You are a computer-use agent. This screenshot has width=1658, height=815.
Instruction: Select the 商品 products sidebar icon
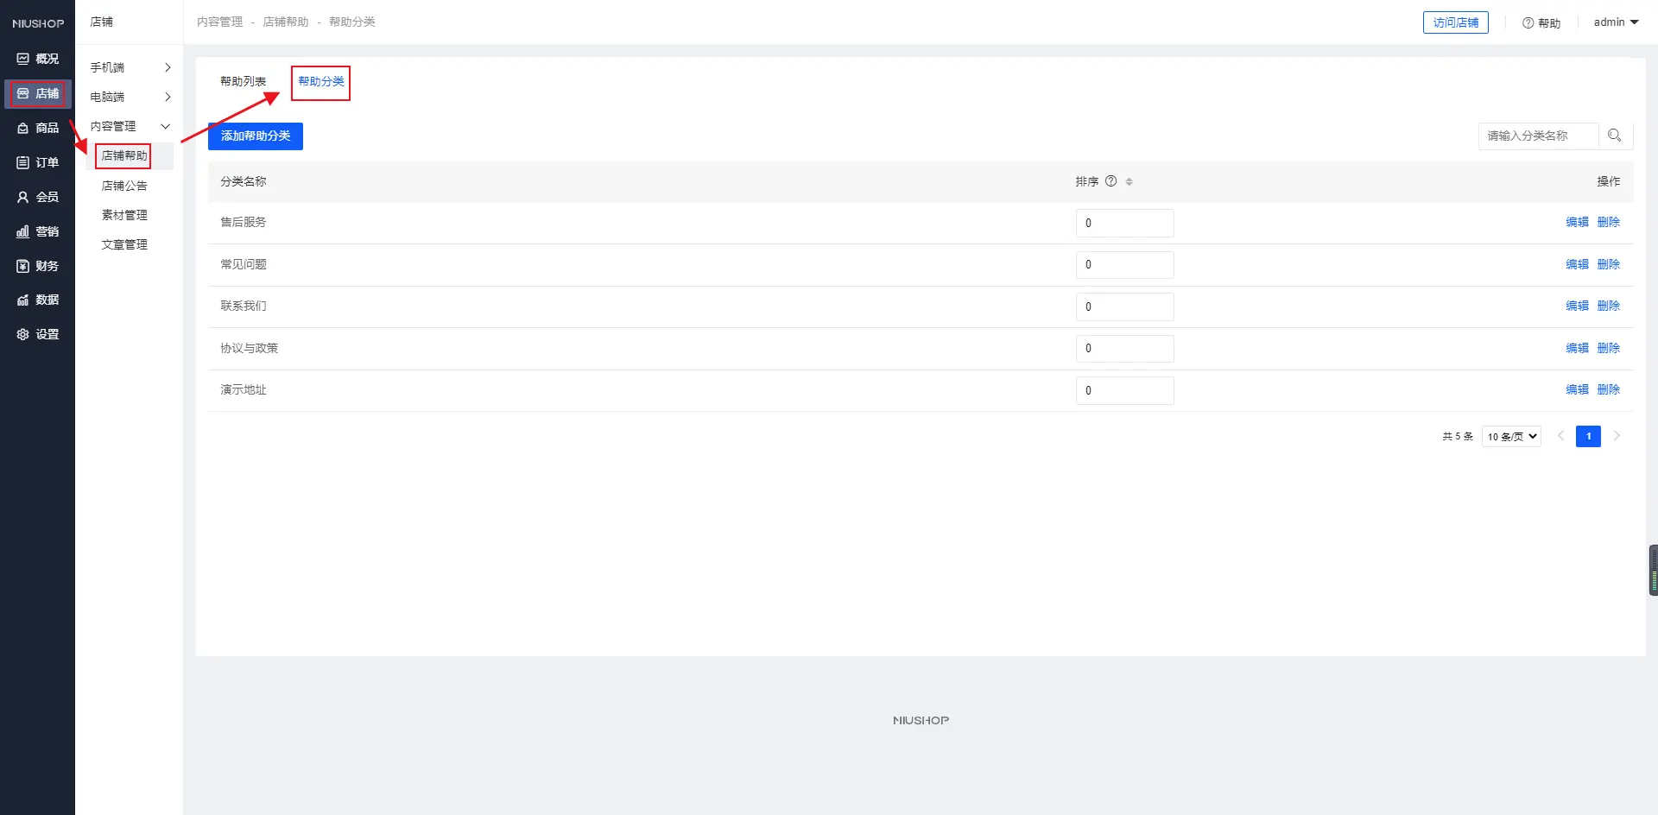tap(23, 128)
